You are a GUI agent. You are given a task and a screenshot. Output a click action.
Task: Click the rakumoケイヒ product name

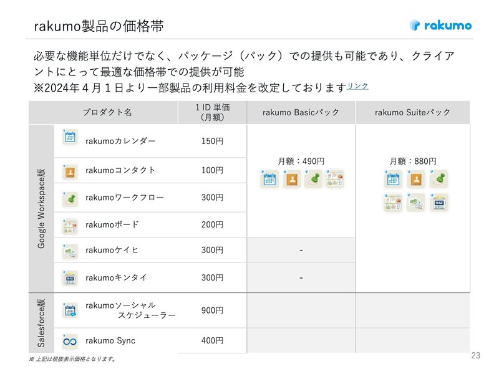tap(112, 251)
